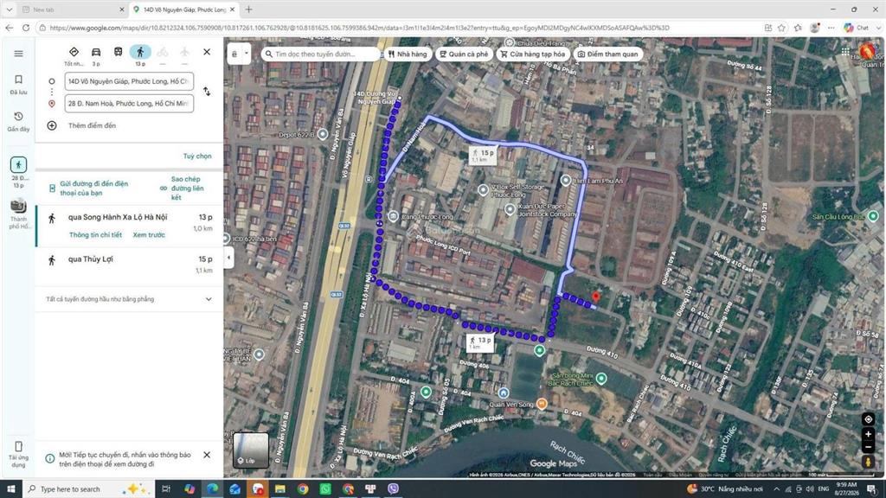Filter by Điểm tham quan along route
The image size is (886, 498).
[x=608, y=54]
